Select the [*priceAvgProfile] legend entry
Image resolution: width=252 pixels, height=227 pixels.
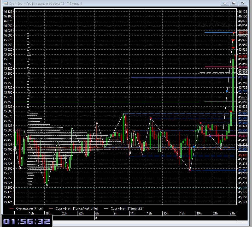(77, 208)
